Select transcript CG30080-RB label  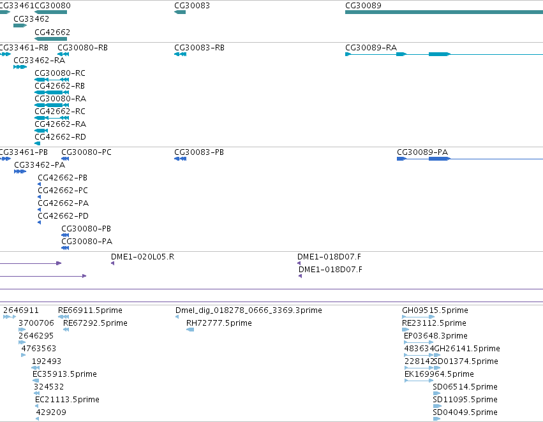click(82, 47)
